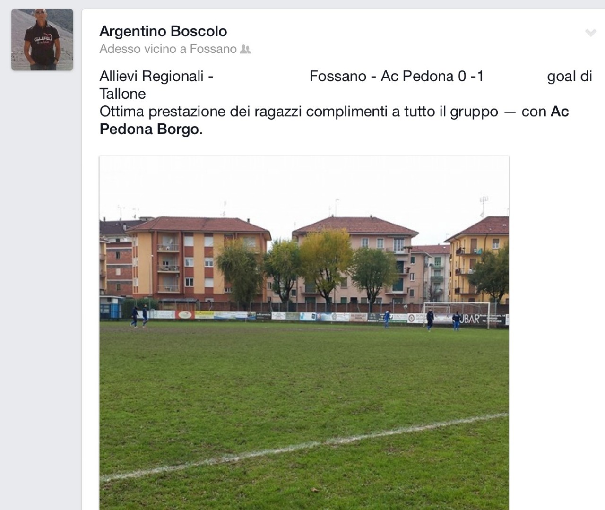
Task: Click the Allievi Regionali text in post
Action: coord(152,76)
